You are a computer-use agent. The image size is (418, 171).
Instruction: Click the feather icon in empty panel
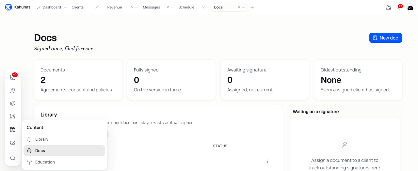click(345, 145)
